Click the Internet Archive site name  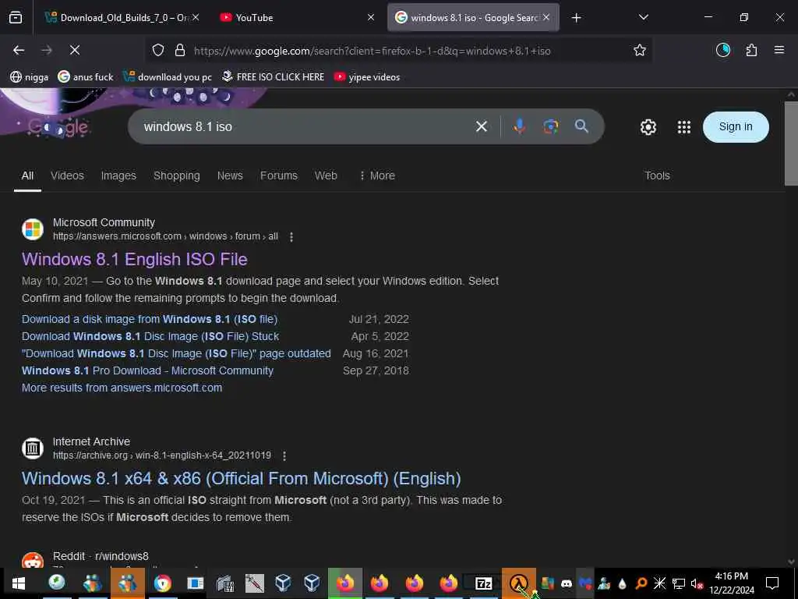pos(91,441)
